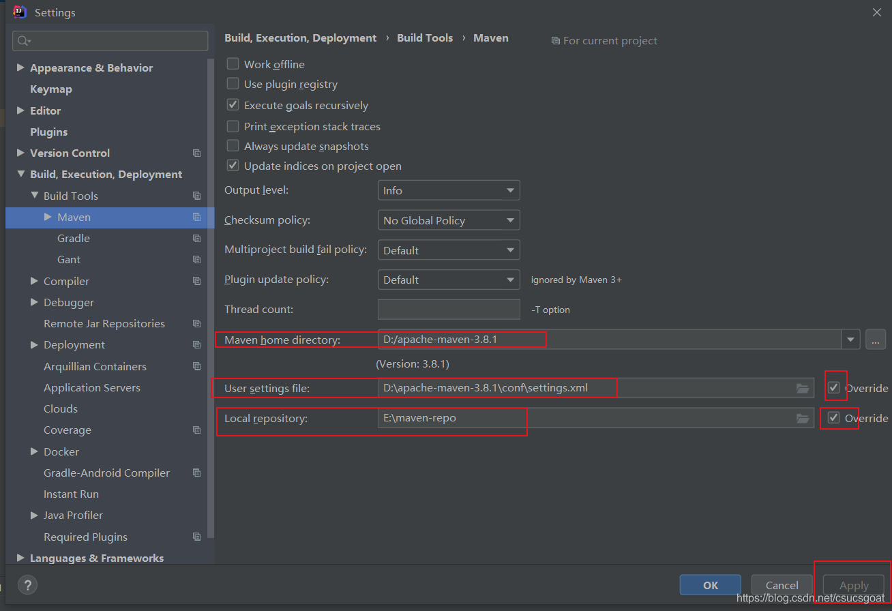Viewport: 892px width, 611px height.
Task: Enable the Use plugin registry checkbox
Action: click(x=233, y=84)
